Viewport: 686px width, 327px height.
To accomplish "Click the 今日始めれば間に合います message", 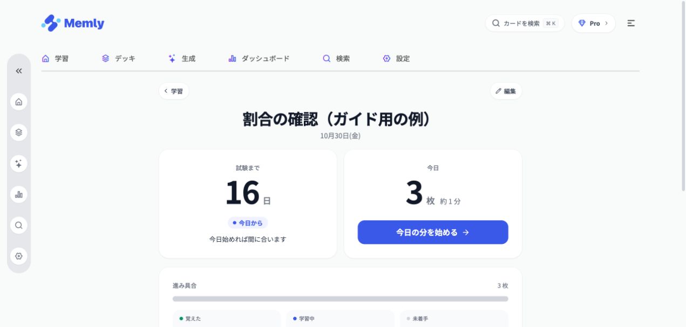I will 248,239.
